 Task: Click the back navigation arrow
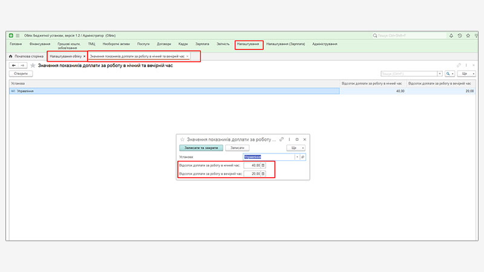[13, 65]
